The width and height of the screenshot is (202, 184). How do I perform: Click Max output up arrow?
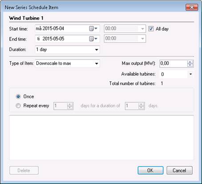(x=190, y=62)
